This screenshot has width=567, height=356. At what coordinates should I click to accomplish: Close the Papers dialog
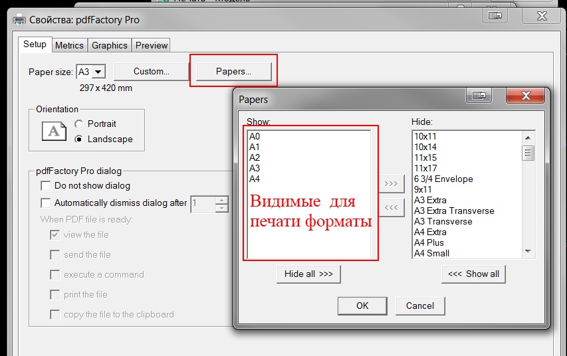click(526, 96)
